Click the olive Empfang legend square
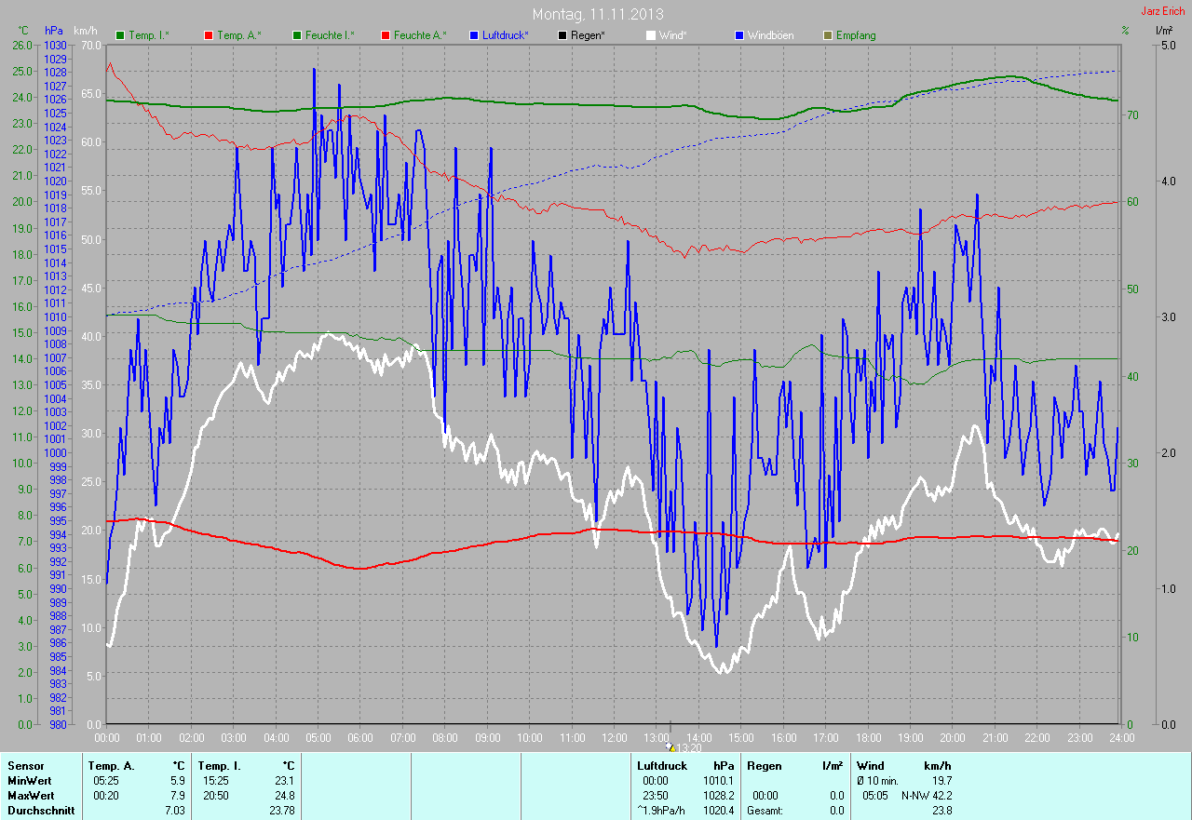 [x=828, y=35]
